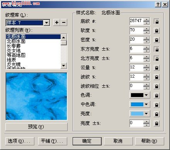Image resolution: width=170 pixels, height=150 pixels.
Task: Click the plus icon to add texture
Action: pyautogui.click(x=57, y=22)
